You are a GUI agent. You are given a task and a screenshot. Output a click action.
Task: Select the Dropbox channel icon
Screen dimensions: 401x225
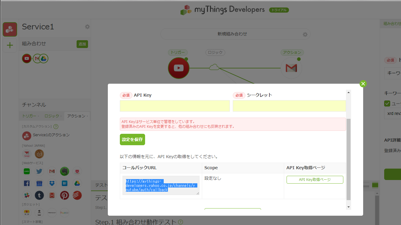52,183
